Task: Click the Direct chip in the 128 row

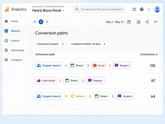Action: coord(77,65)
